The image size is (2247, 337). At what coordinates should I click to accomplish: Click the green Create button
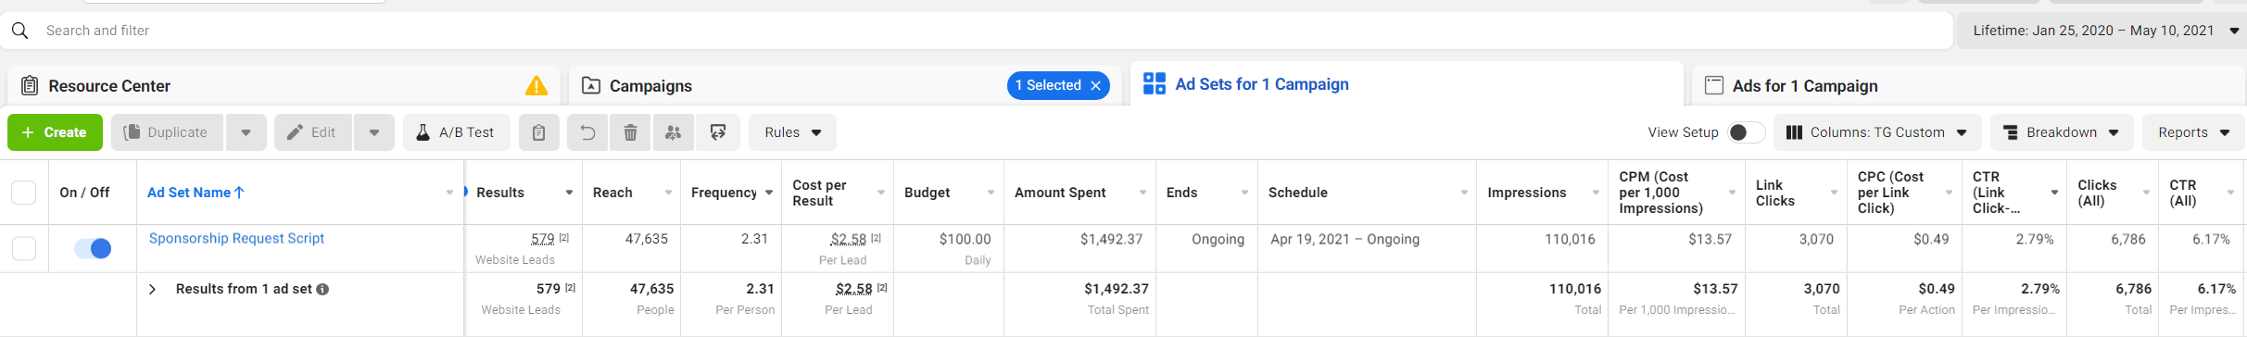(54, 132)
